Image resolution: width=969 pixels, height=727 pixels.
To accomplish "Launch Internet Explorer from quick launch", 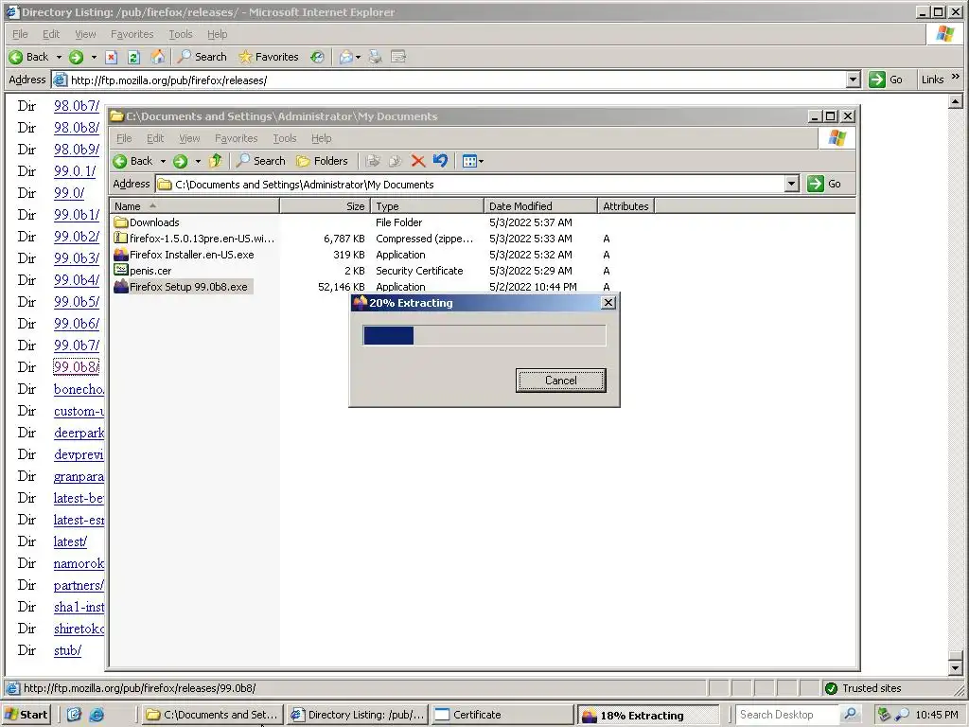I will pos(97,715).
